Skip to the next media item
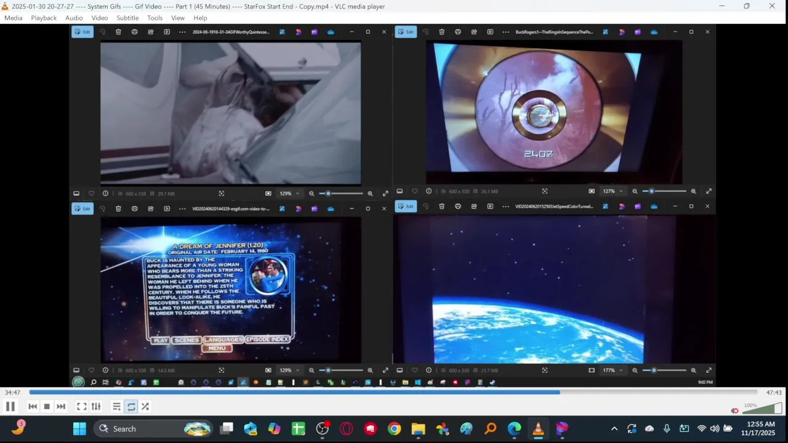The width and height of the screenshot is (788, 443). [61, 406]
